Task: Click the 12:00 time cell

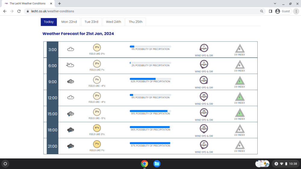Action: click(x=52, y=98)
